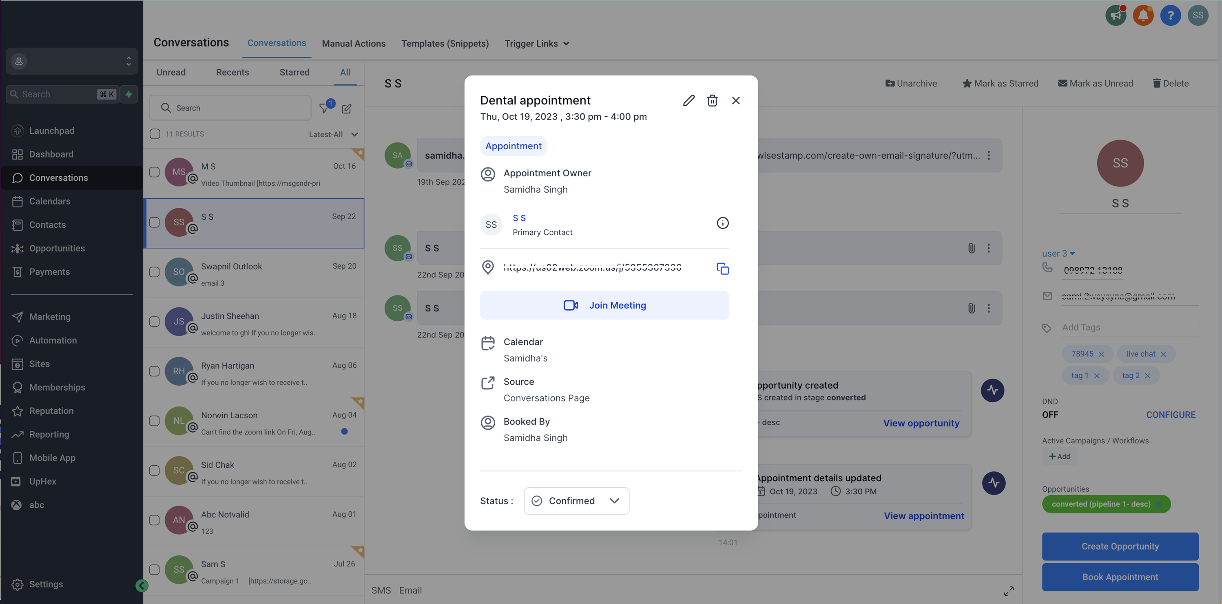Click the Join Meeting button

605,305
